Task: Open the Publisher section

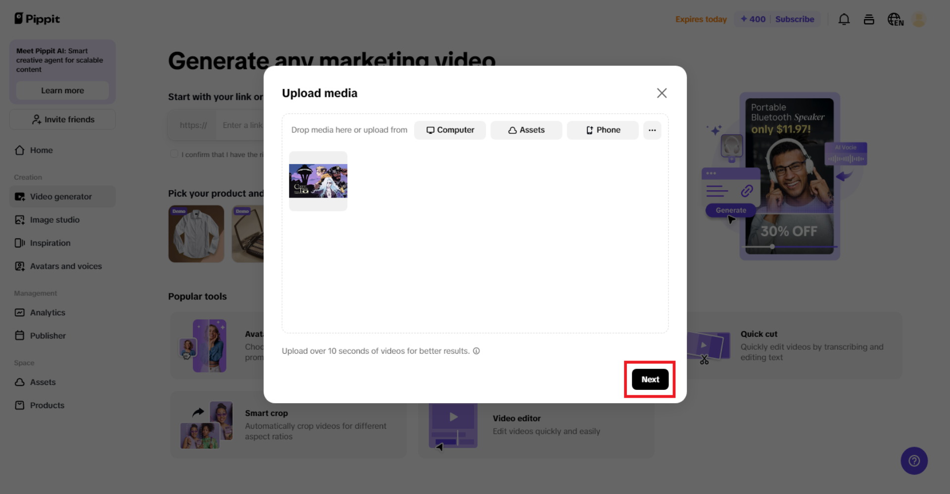Action: (x=48, y=335)
